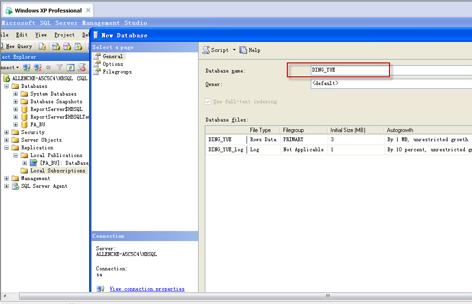
Task: Click the Stop square icon in Object Explorer
Action: pos(48,68)
